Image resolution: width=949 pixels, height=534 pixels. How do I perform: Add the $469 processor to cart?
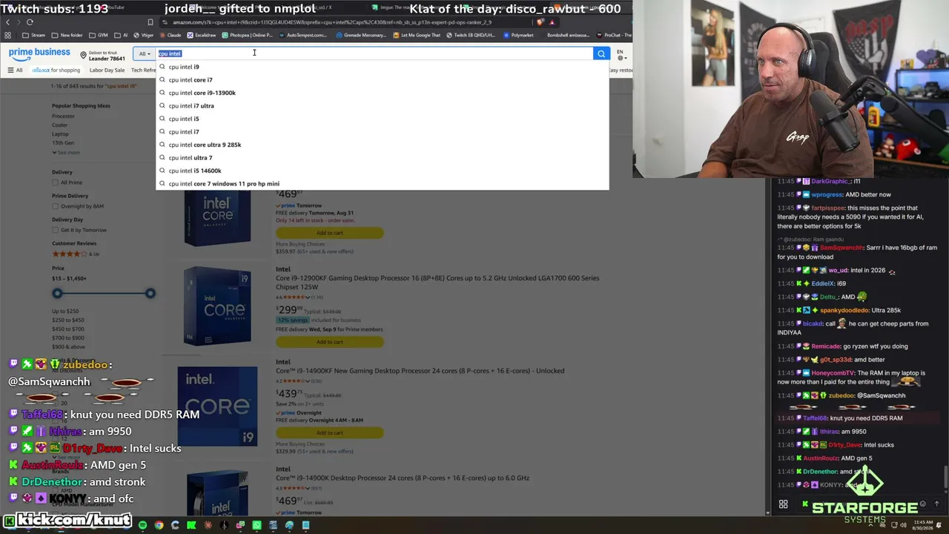330,233
